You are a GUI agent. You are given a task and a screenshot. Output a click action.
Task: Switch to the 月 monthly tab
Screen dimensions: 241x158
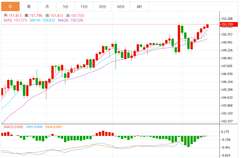[x=47, y=7]
